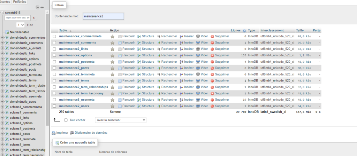Click Rechercher for maintenance2_terms table
Image resolution: width=357 pixels, height=156 pixels.
click(x=167, y=80)
